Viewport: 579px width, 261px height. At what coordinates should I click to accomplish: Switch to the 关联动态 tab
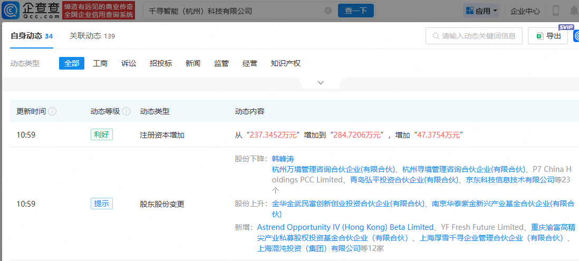pos(92,36)
